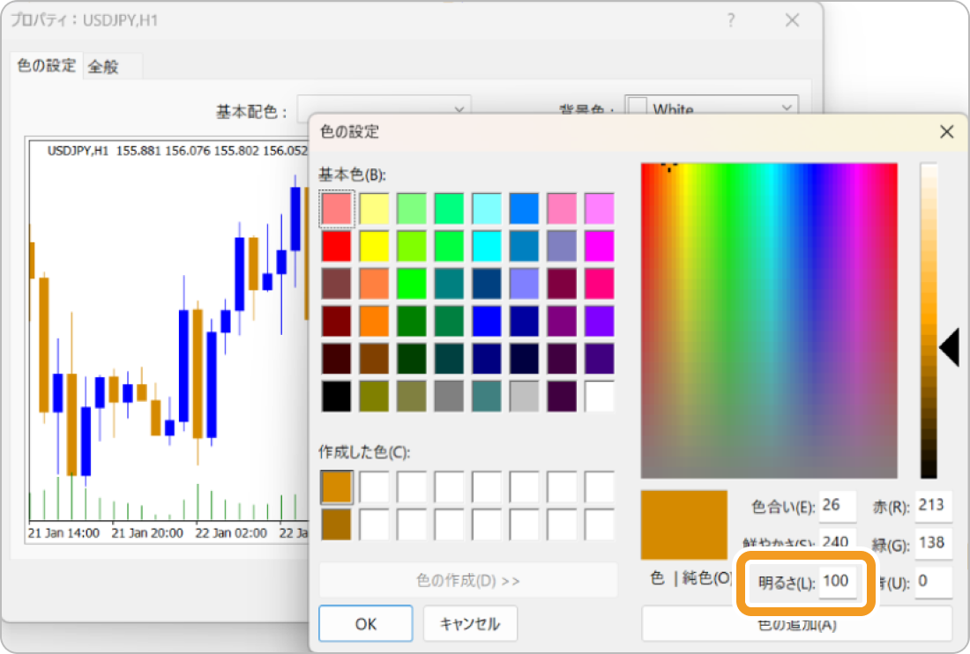The height and width of the screenshot is (654, 970).
Task: Click the 作成した色(C) label
Action: [363, 452]
